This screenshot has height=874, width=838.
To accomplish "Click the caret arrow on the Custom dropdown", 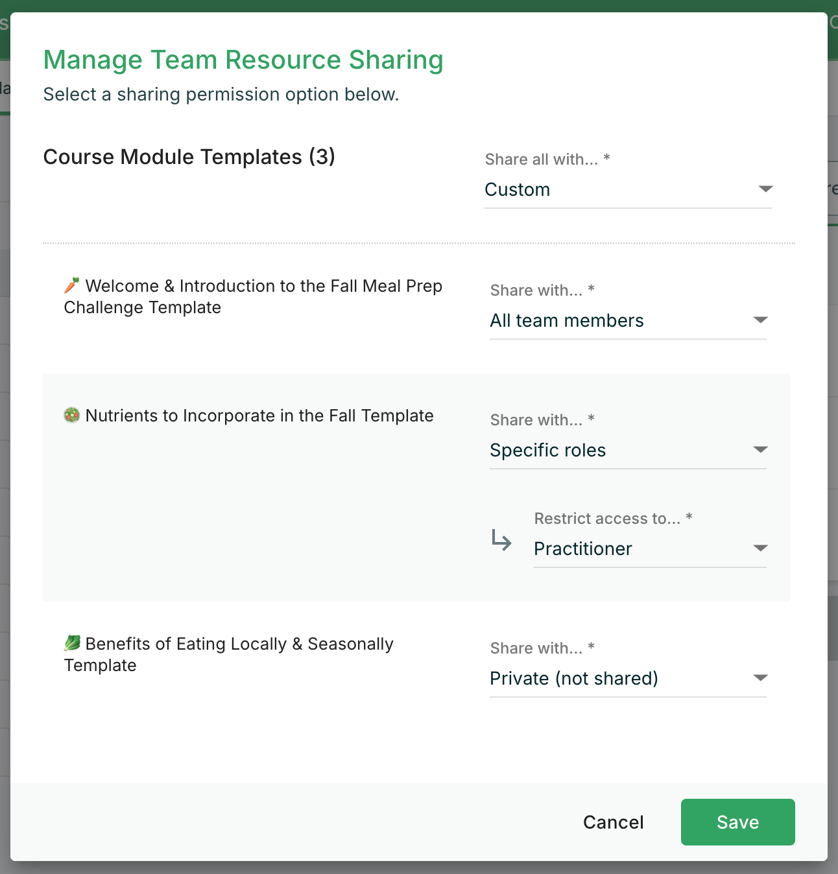I will (765, 189).
